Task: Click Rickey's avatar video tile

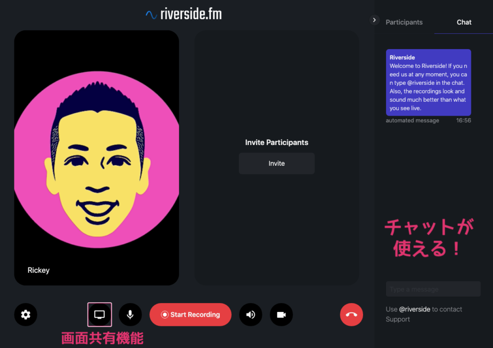Action: [96, 158]
